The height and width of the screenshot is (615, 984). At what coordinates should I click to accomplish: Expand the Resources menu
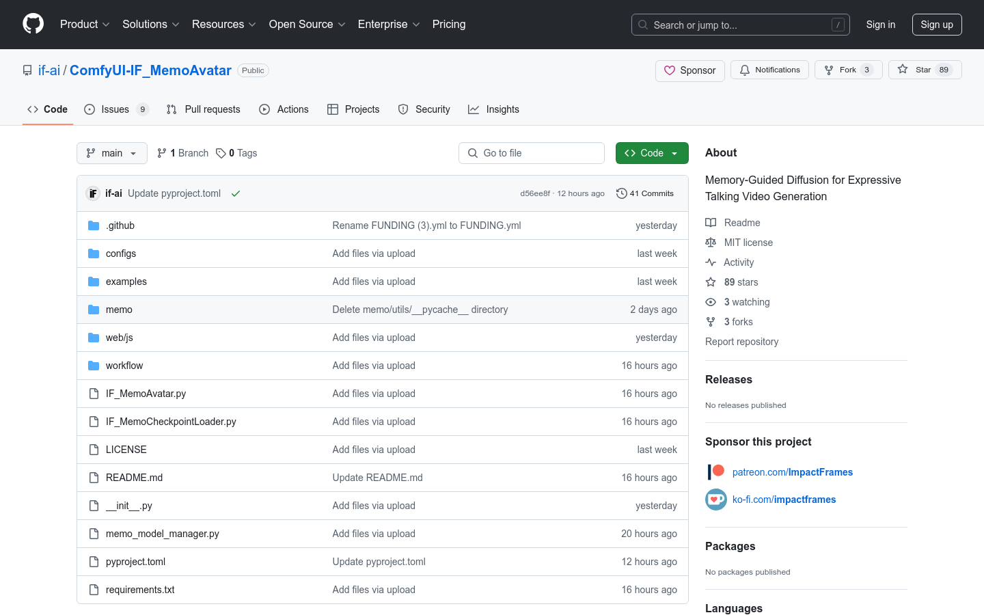(x=224, y=24)
